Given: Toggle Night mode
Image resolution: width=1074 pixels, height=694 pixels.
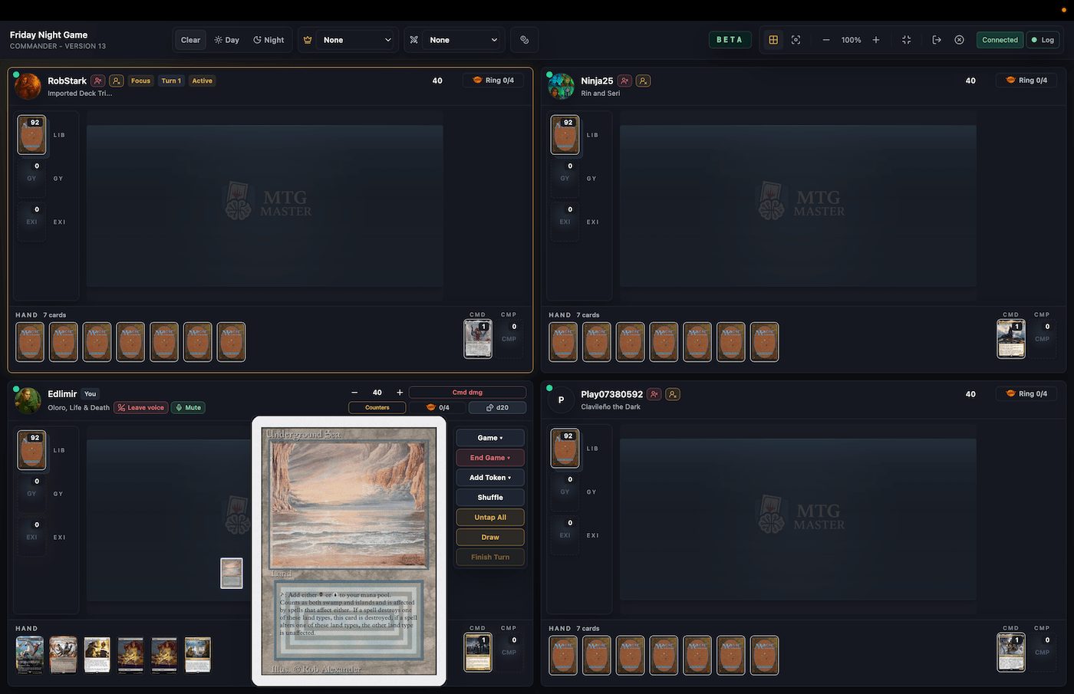Looking at the screenshot, I should (x=268, y=40).
